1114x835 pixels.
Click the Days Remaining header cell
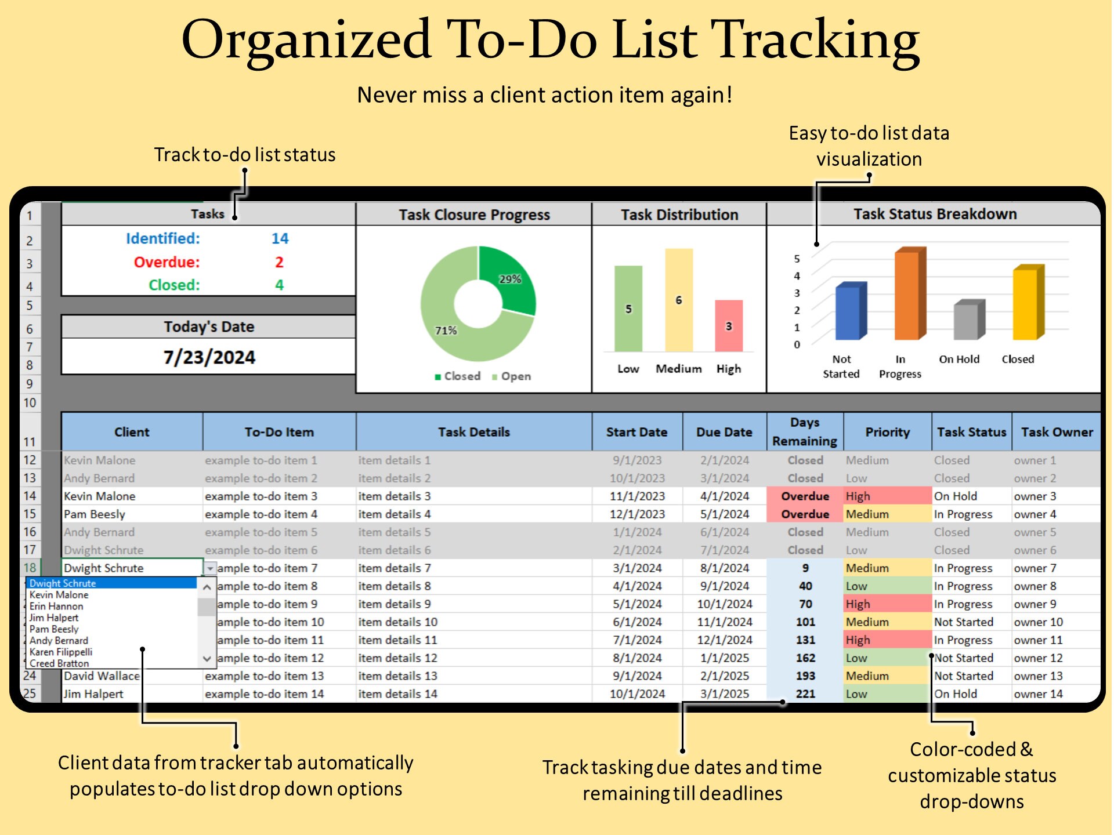point(805,431)
